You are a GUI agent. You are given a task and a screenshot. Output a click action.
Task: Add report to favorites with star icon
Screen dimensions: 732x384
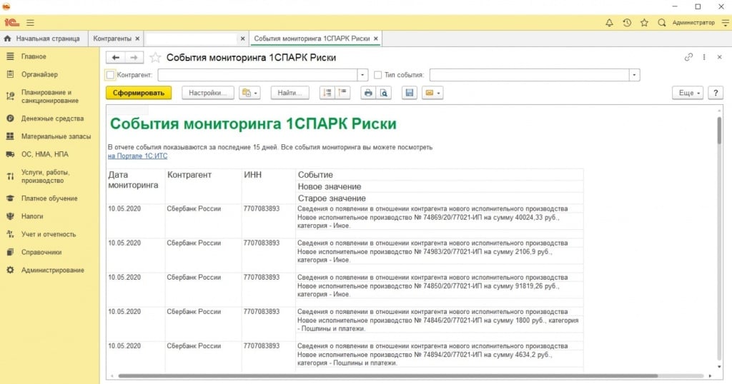154,57
